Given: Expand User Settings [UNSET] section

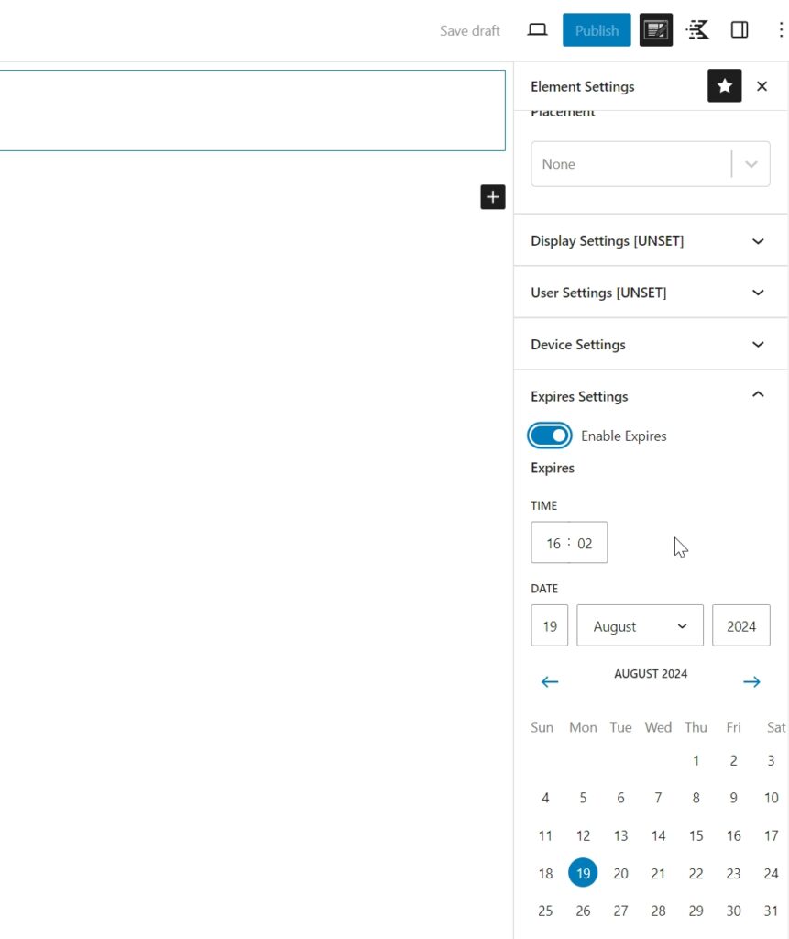Looking at the screenshot, I should [650, 293].
